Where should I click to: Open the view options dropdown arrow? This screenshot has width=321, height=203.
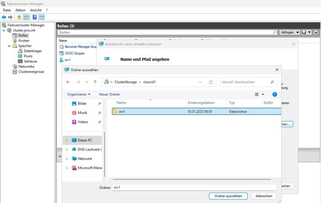pyautogui.click(x=263, y=94)
